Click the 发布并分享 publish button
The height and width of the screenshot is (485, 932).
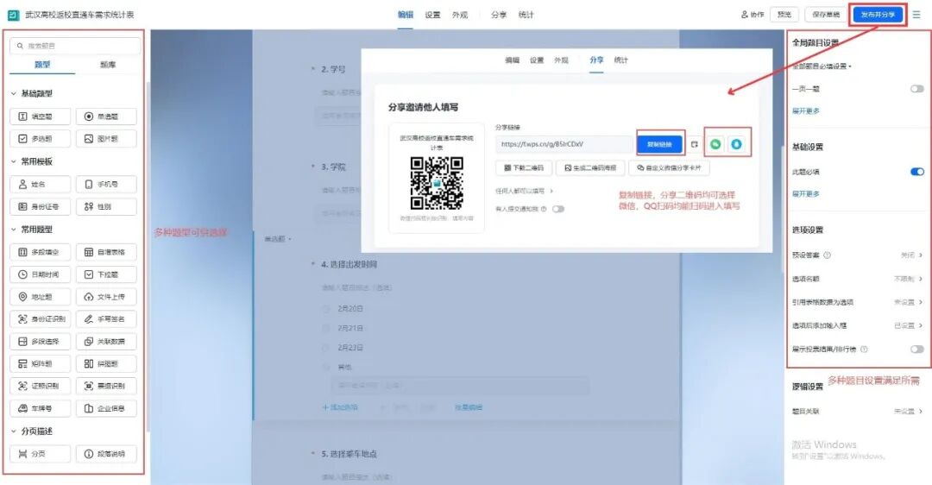click(x=878, y=15)
